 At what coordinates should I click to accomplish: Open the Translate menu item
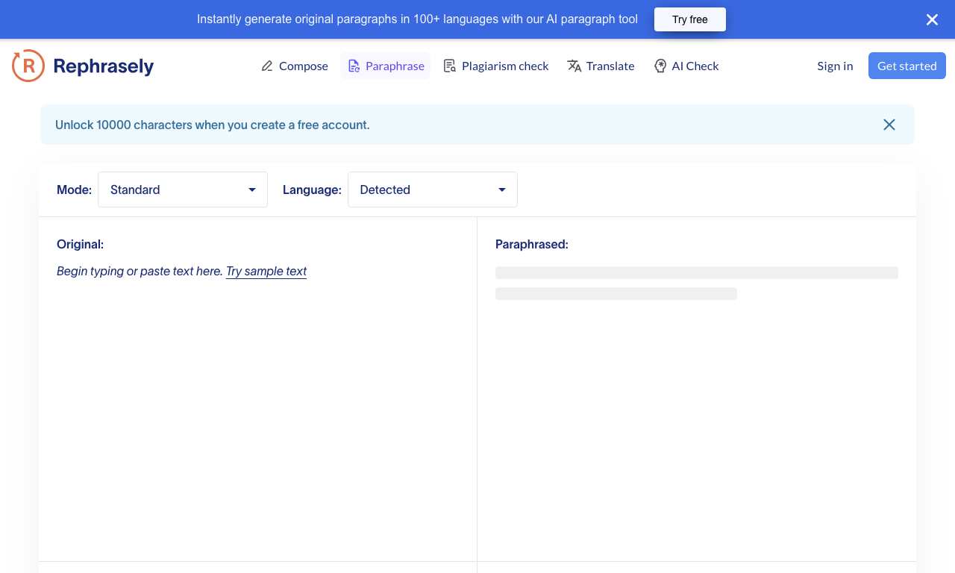601,66
